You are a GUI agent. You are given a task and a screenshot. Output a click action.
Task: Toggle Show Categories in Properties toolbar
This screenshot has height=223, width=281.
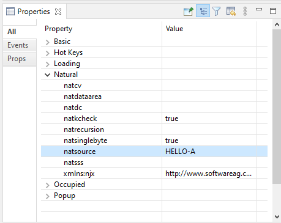pyautogui.click(x=203, y=11)
